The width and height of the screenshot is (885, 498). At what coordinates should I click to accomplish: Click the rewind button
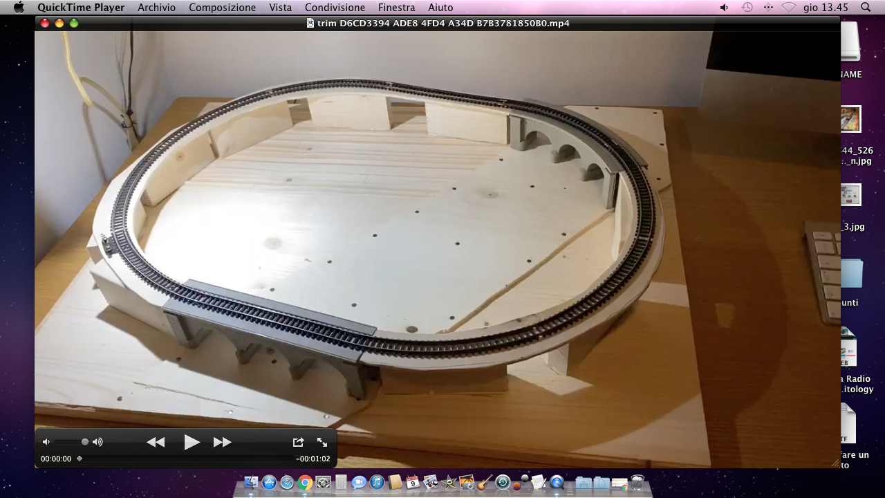click(x=156, y=442)
